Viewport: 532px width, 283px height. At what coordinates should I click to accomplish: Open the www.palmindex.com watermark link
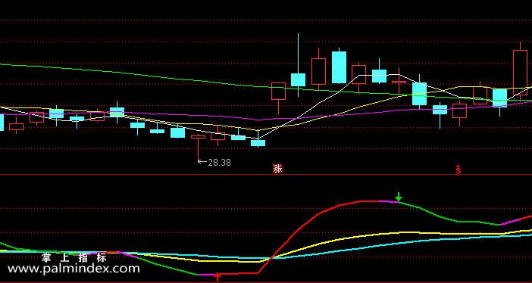[74, 269]
